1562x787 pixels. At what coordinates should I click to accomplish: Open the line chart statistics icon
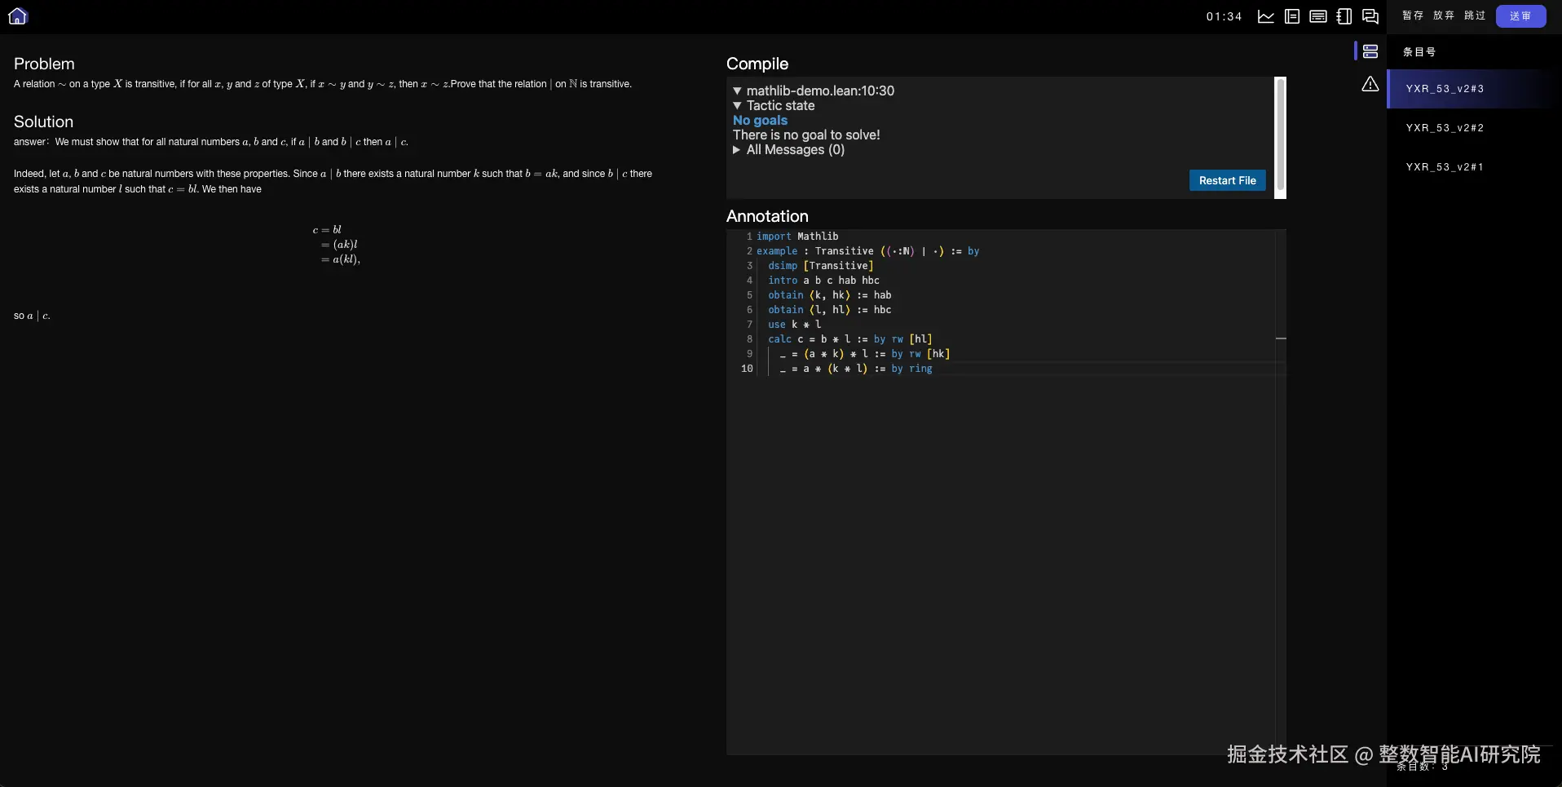coord(1266,16)
